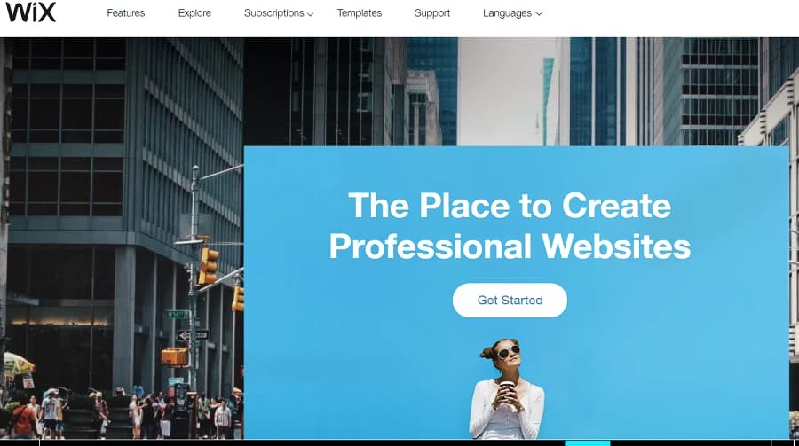Image resolution: width=799 pixels, height=446 pixels.
Task: Click the woman's sunglasses in the hero image
Action: coord(509,351)
